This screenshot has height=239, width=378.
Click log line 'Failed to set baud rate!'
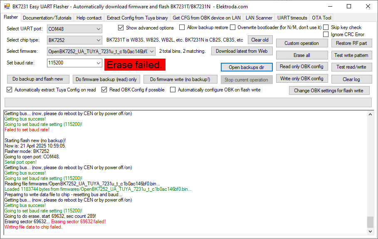click(27, 130)
